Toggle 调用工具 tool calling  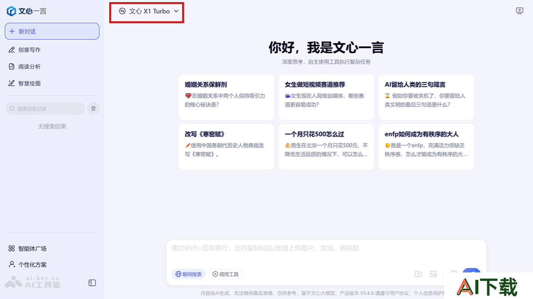point(225,274)
